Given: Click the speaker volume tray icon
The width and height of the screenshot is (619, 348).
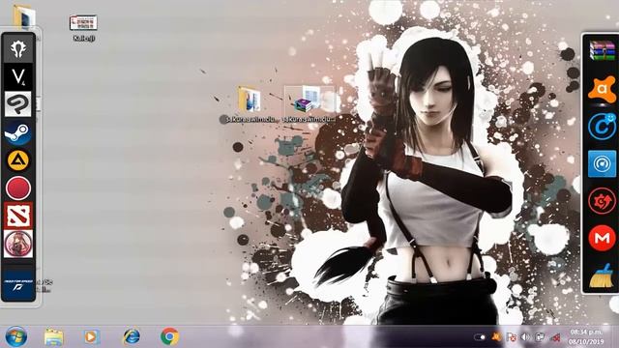Looking at the screenshot, I should click(x=526, y=337).
